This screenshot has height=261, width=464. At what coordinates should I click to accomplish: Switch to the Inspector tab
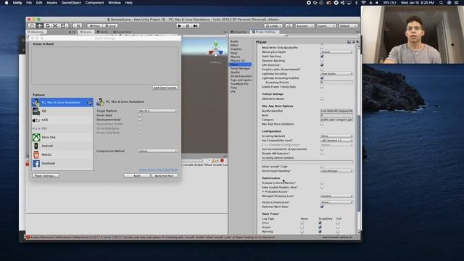(239, 32)
